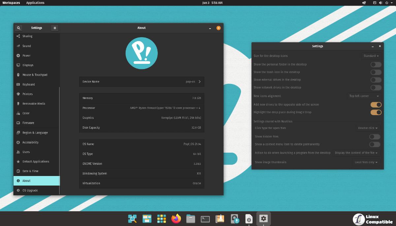Select Displays in the Settings sidebar

pos(28,65)
